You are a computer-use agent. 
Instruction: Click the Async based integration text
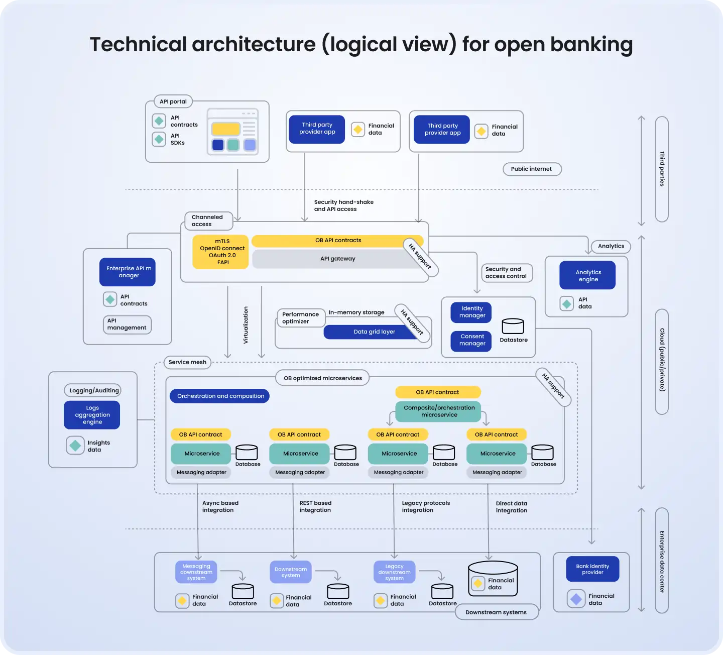coord(220,506)
